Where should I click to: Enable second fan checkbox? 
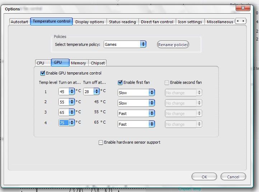click(167, 82)
